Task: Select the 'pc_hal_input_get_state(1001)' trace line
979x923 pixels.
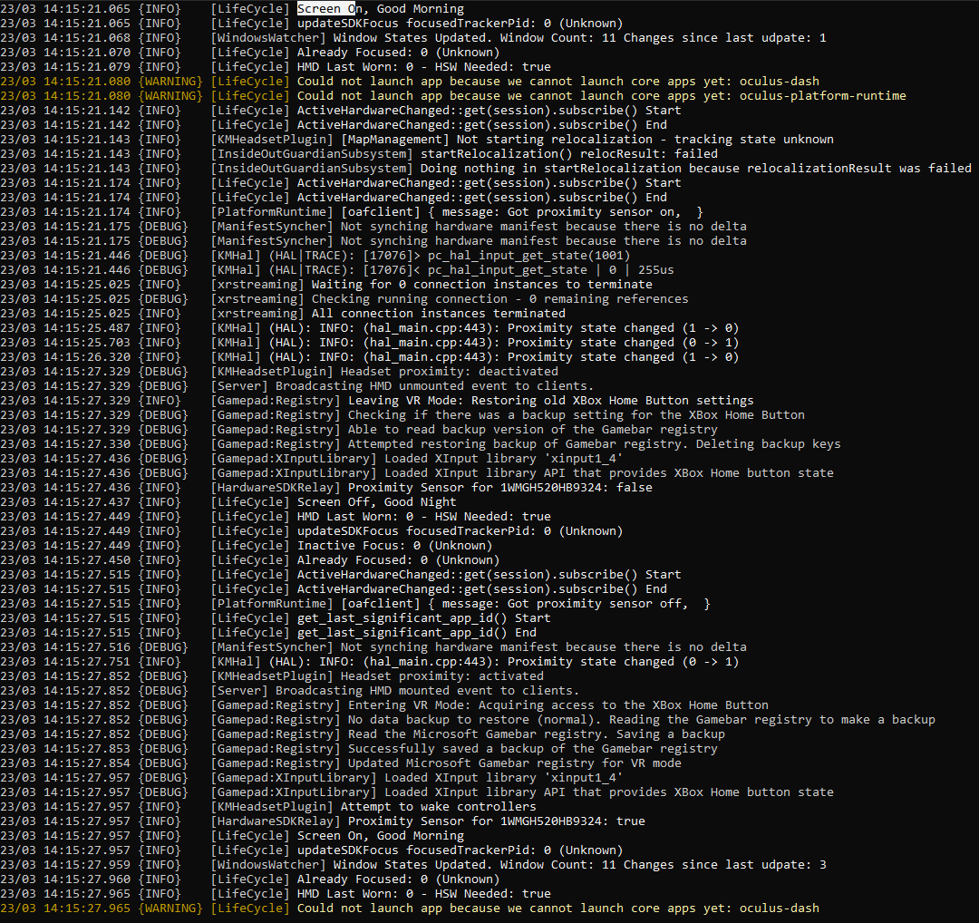Action: tap(315, 256)
